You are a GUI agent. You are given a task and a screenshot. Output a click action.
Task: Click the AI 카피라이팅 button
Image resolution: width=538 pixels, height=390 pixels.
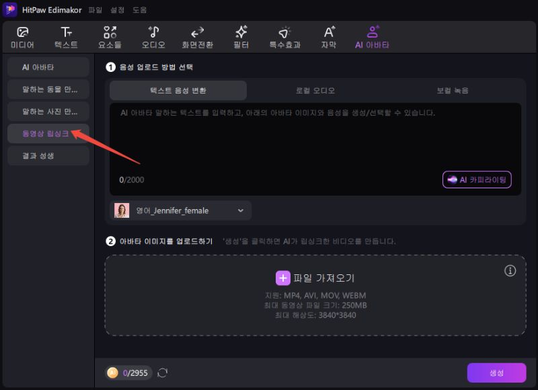pos(477,180)
